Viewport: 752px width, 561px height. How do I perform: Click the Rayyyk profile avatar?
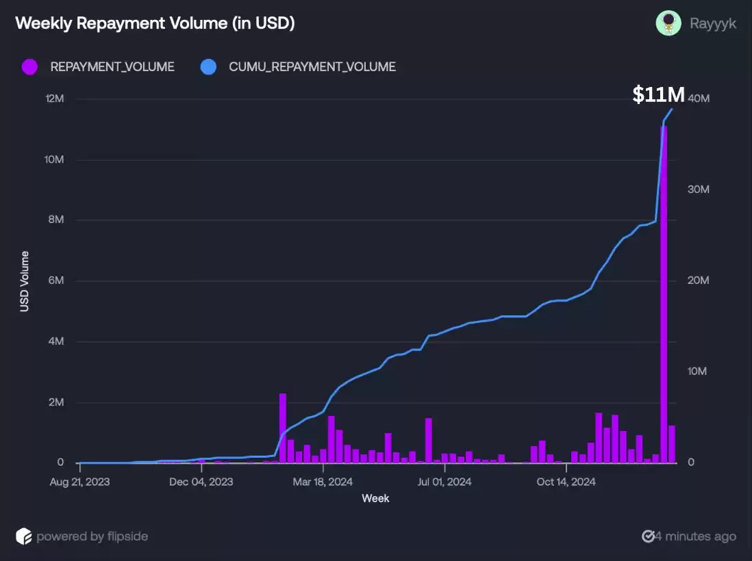pyautogui.click(x=668, y=23)
